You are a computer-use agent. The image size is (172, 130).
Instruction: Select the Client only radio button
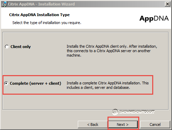pos(7,47)
